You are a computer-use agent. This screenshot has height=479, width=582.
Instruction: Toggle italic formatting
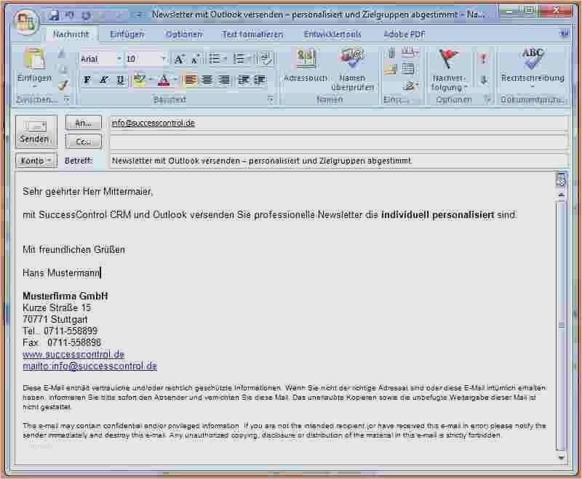click(103, 80)
